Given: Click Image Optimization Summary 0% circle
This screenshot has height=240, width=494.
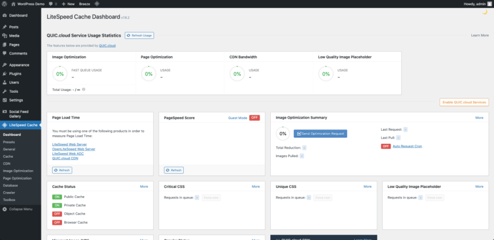Looking at the screenshot, I should point(283,134).
